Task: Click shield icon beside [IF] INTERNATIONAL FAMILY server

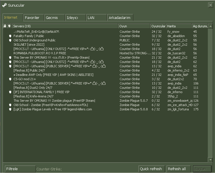Action: pos(9,92)
